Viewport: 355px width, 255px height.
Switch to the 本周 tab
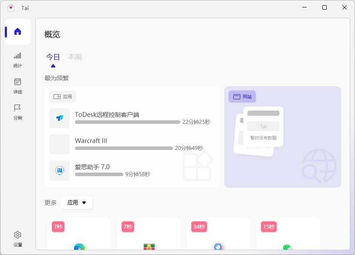[75, 57]
